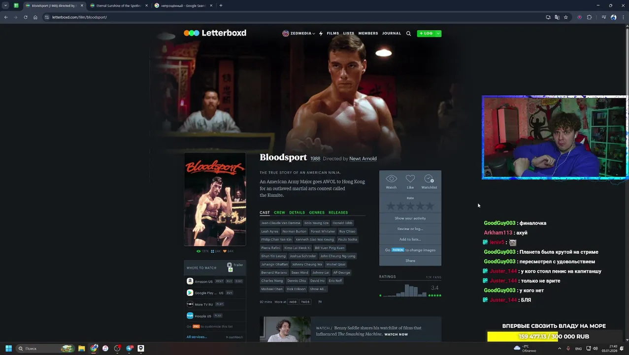Open the 1.1K FANS link
The width and height of the screenshot is (629, 355).
[433, 278]
